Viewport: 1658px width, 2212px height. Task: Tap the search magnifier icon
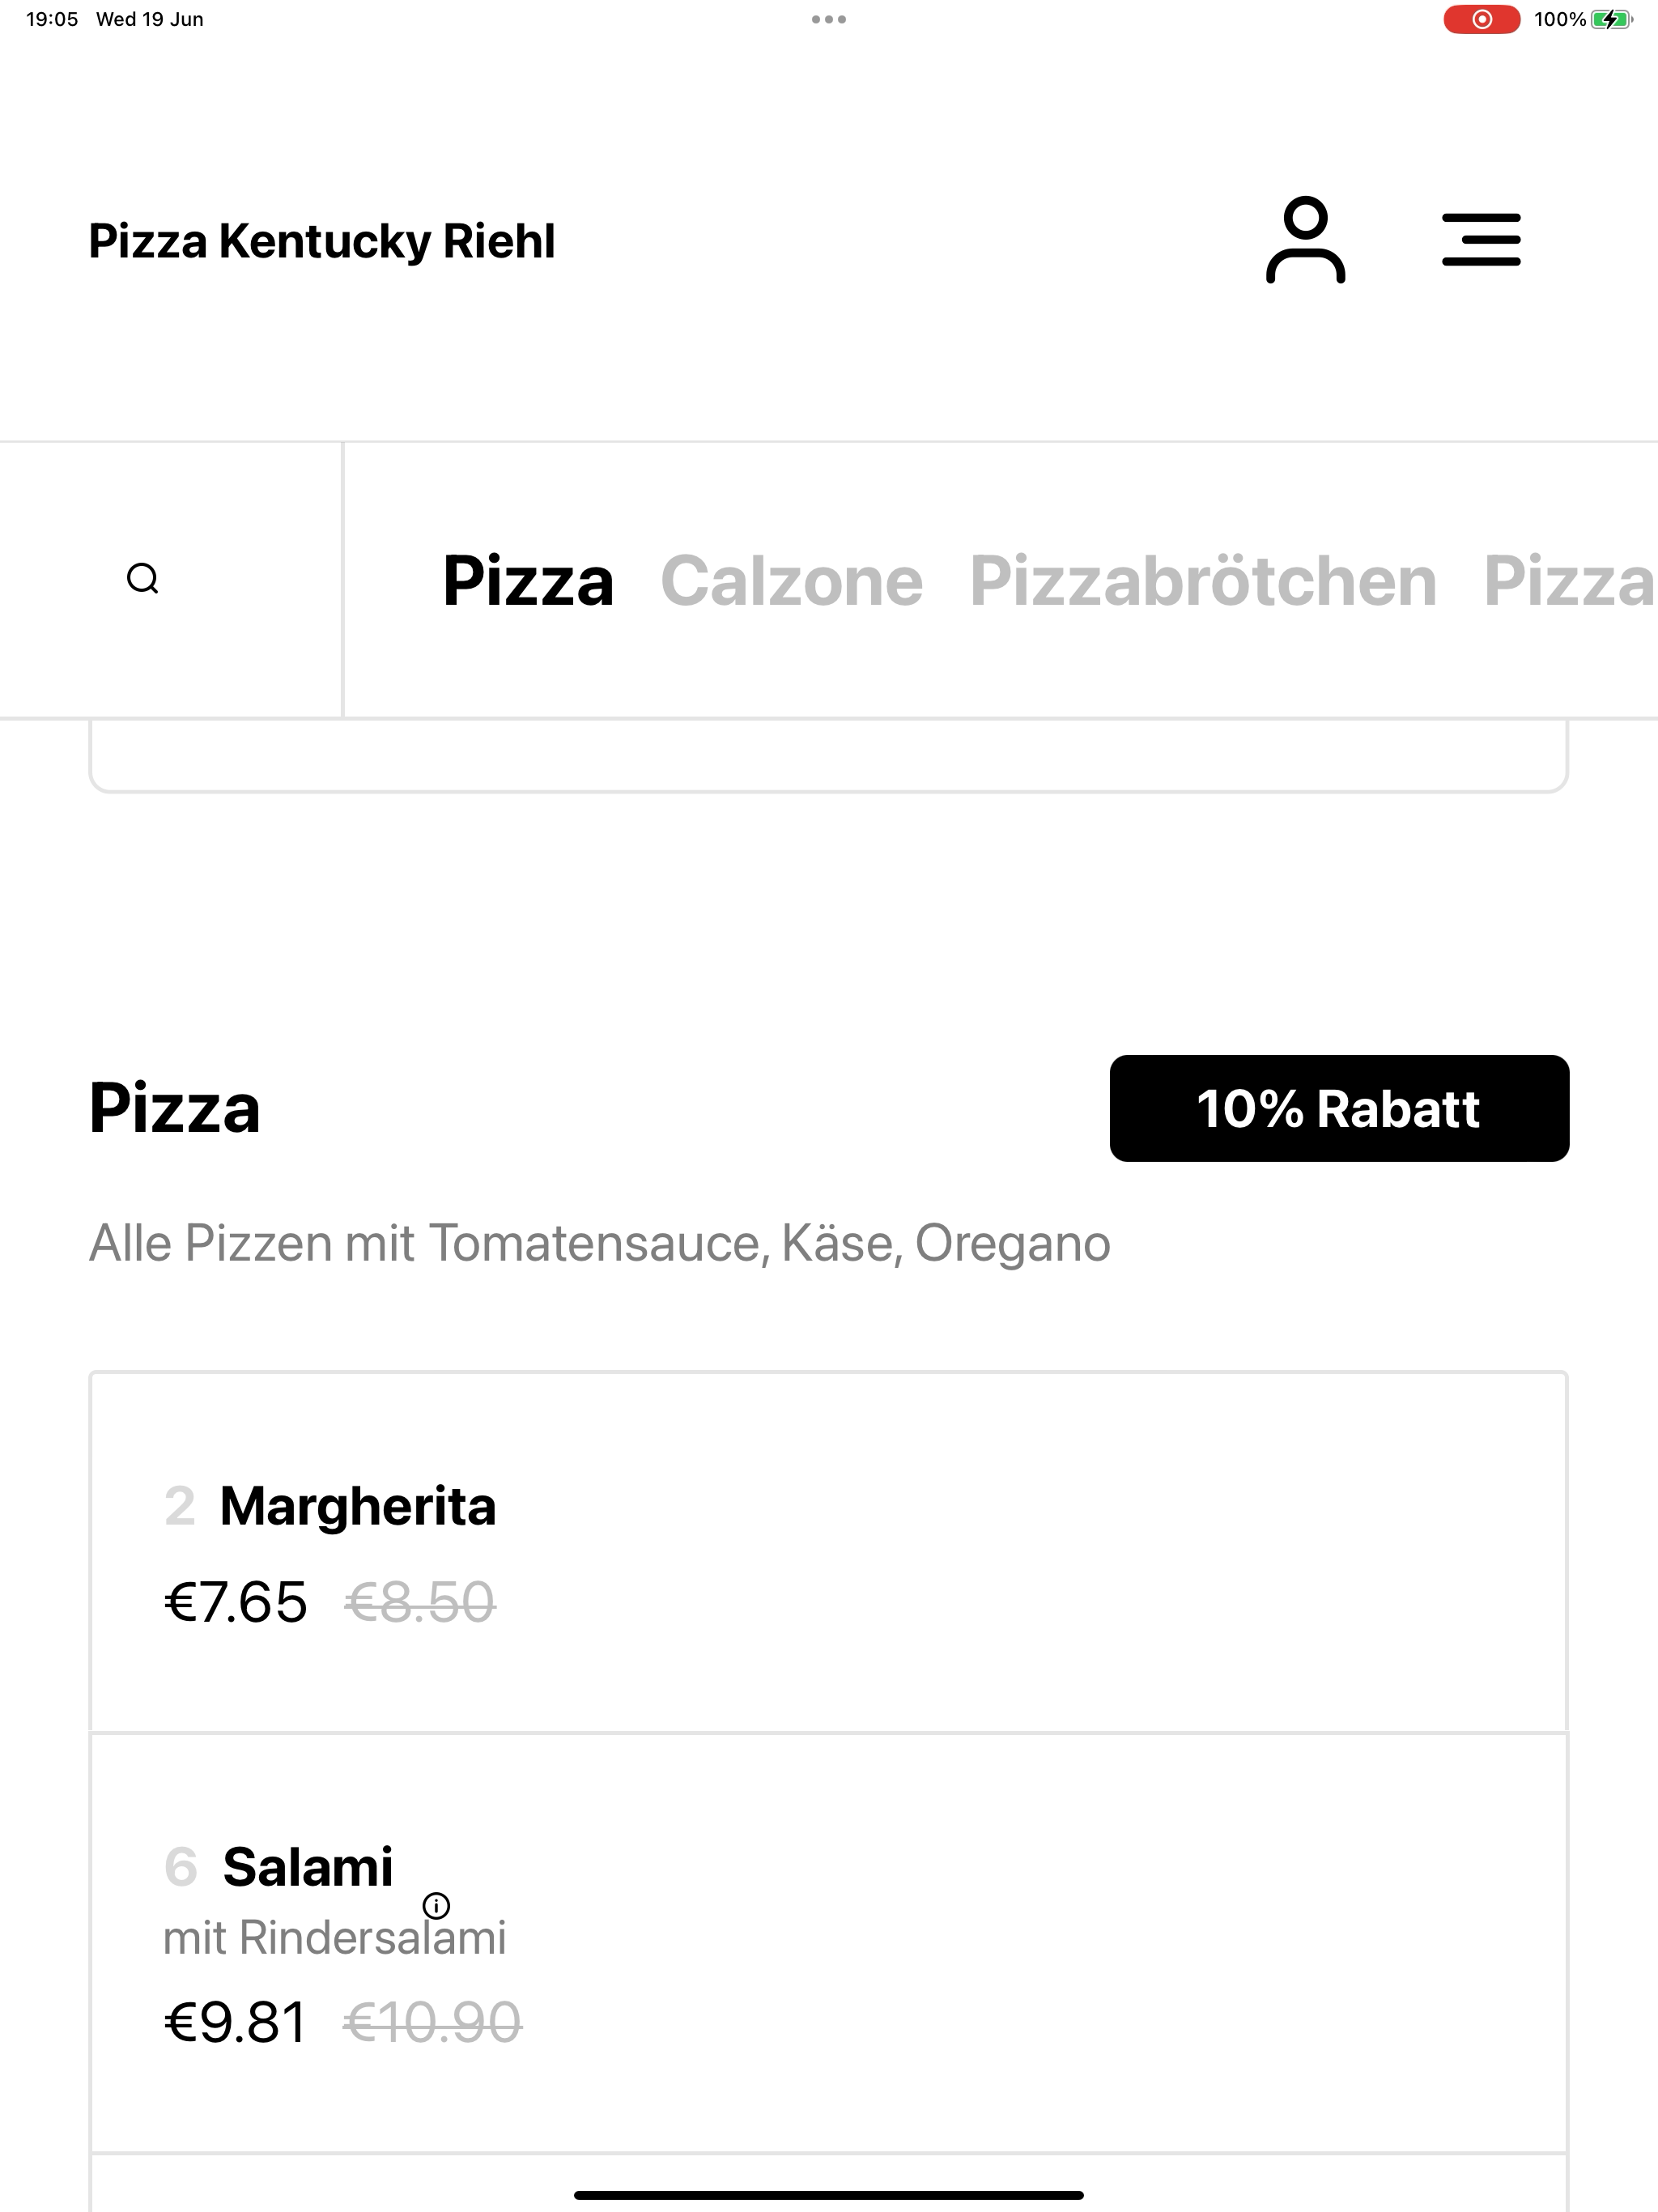point(143,579)
